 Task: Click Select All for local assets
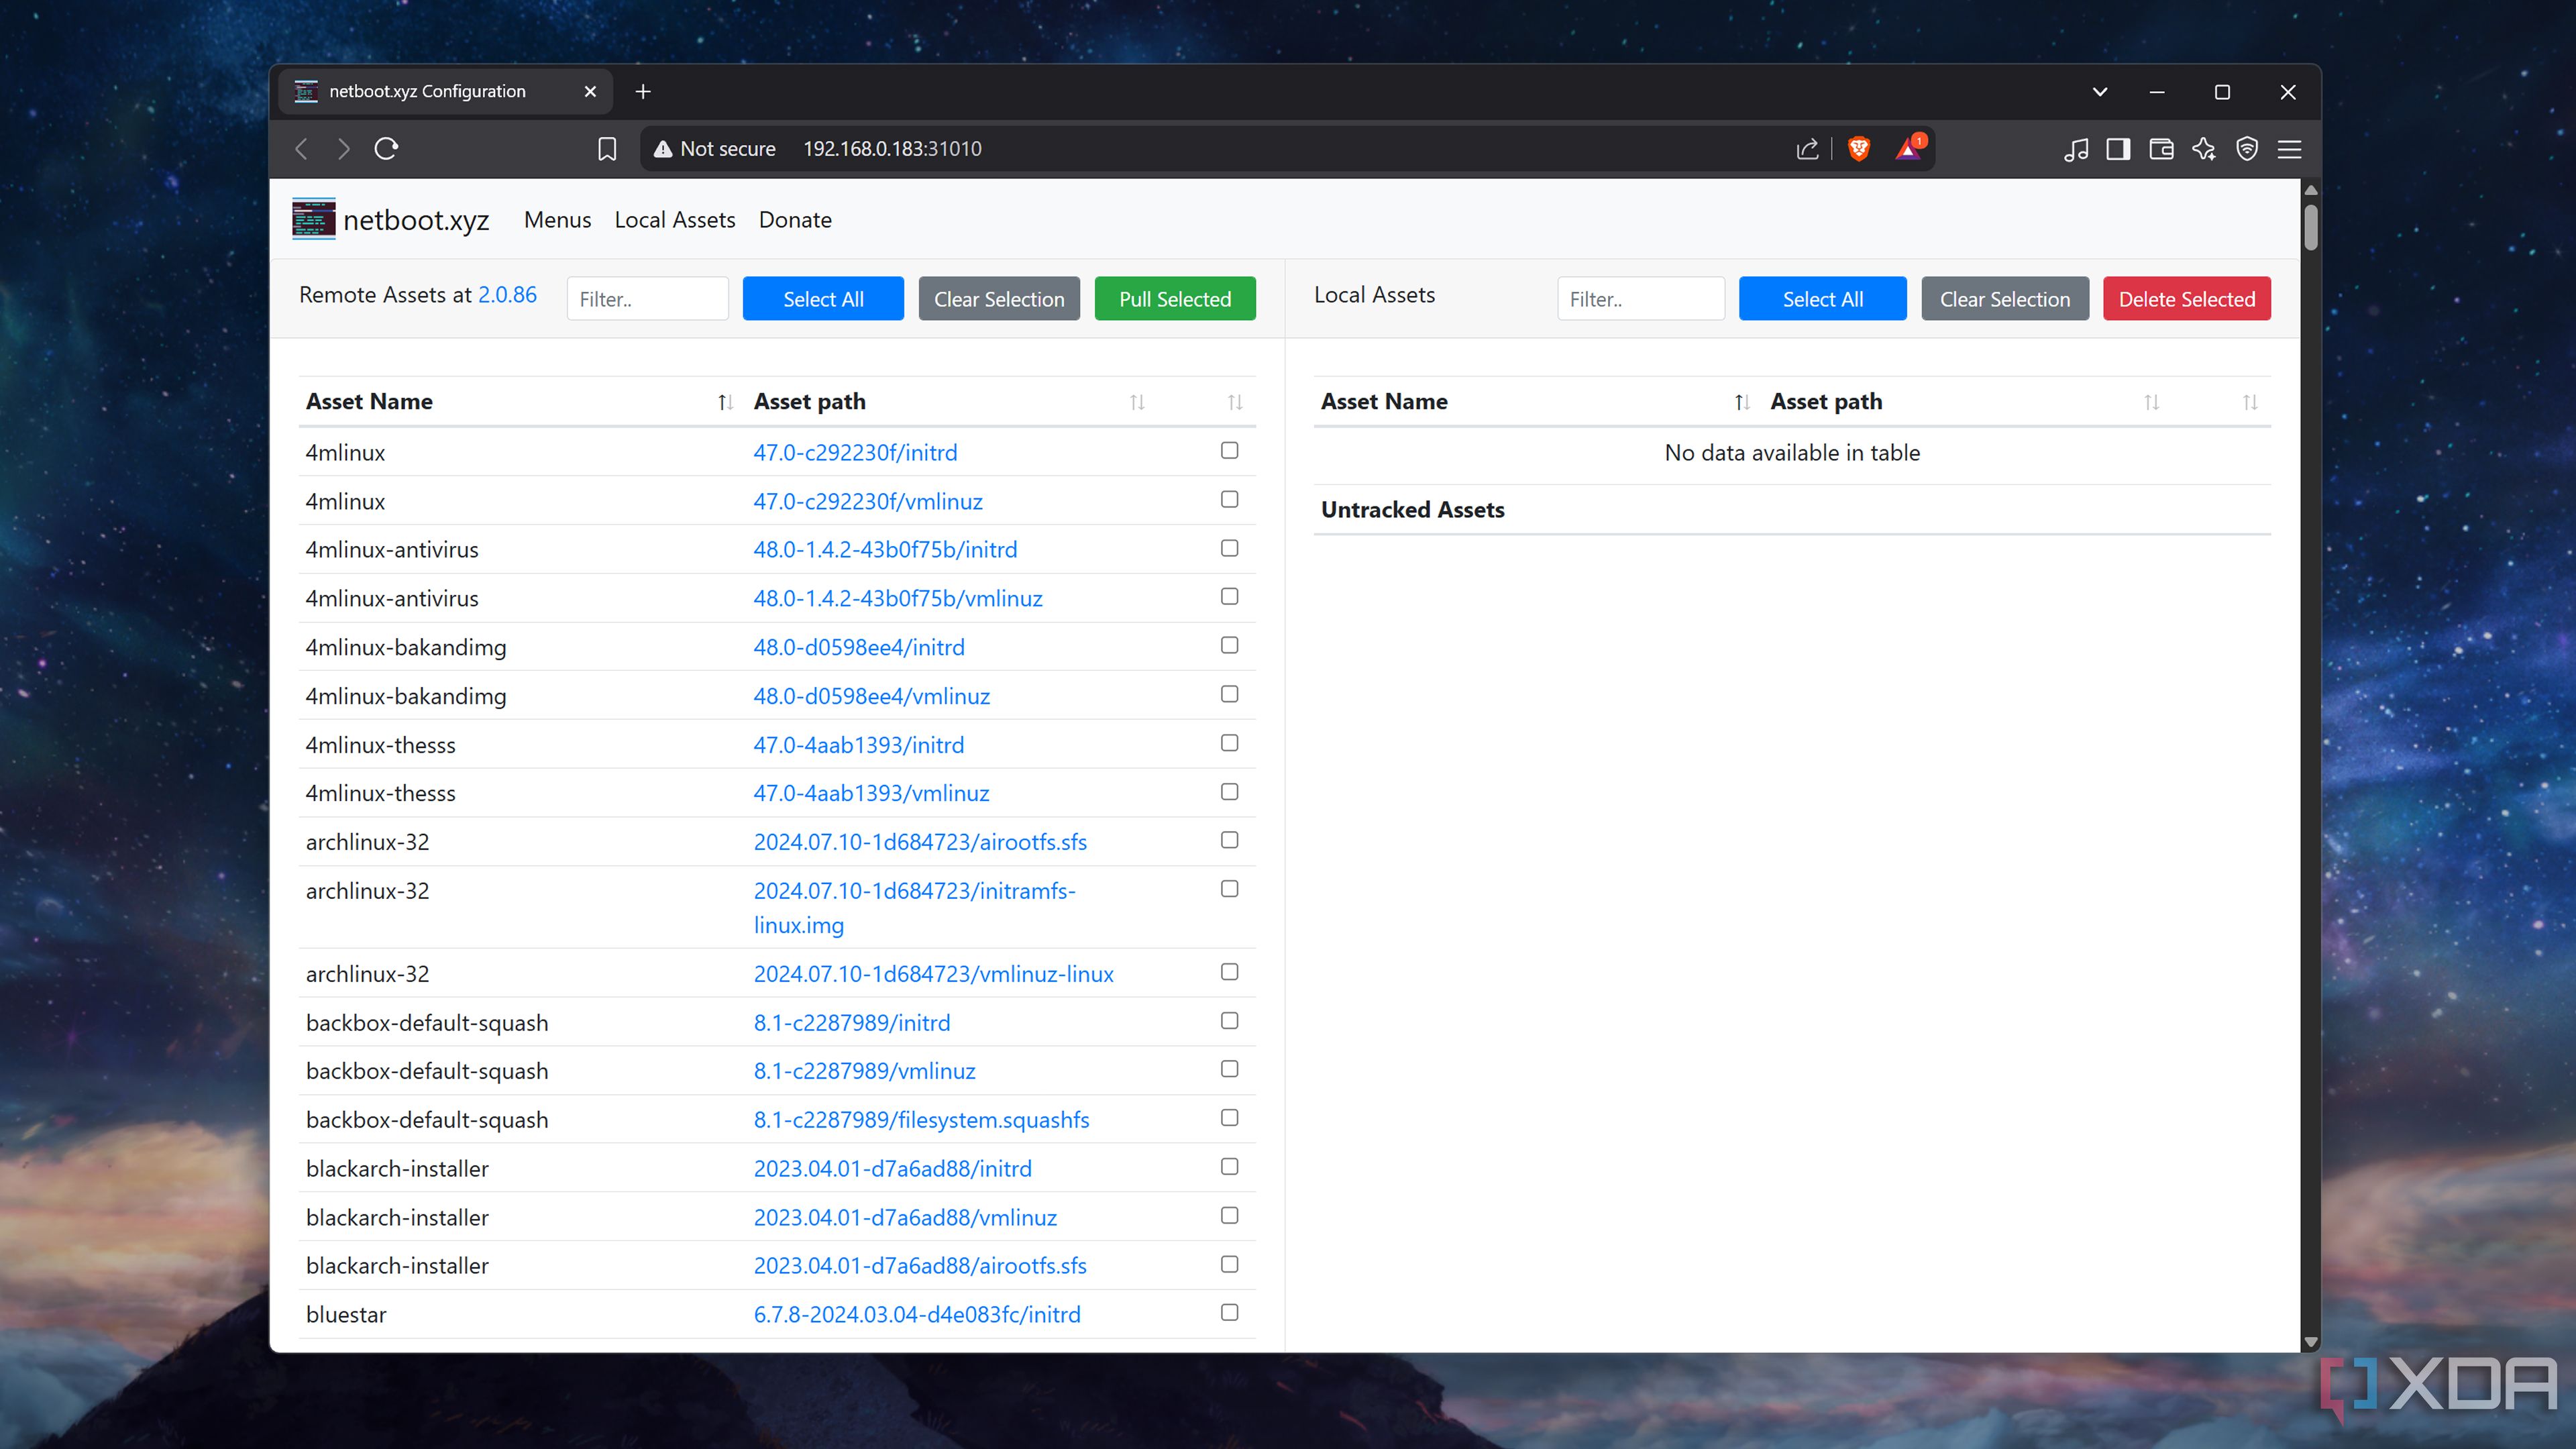[x=1822, y=299]
